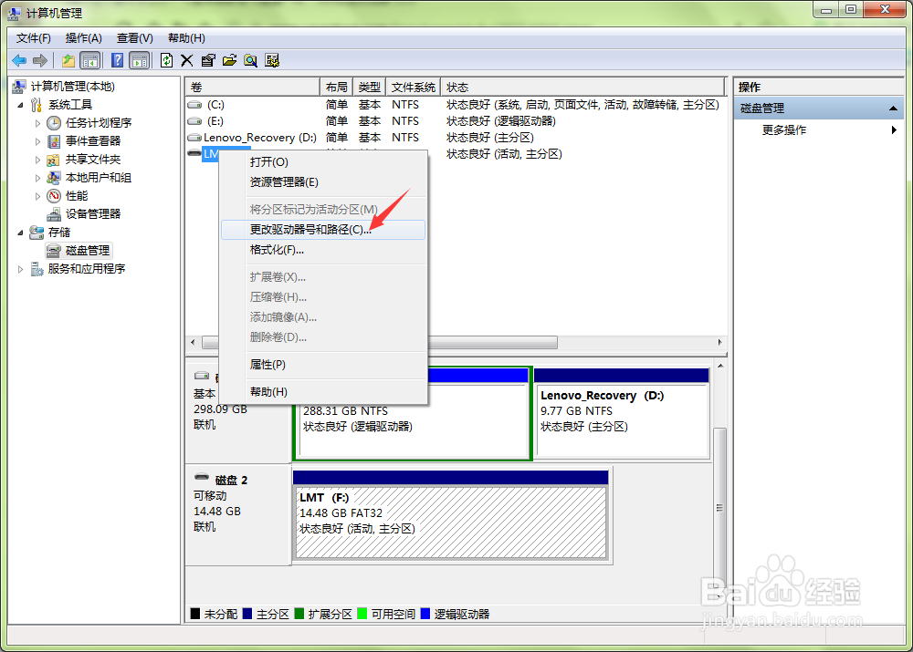Click horizontal scrollbar right arrow in volume list

[719, 343]
